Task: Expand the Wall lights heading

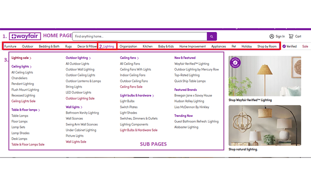Action: [x=74, y=107]
